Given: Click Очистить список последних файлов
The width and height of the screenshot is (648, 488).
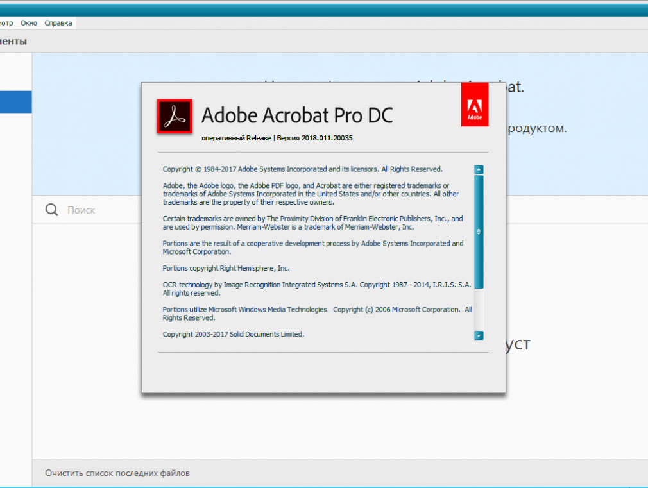Looking at the screenshot, I should tap(117, 473).
